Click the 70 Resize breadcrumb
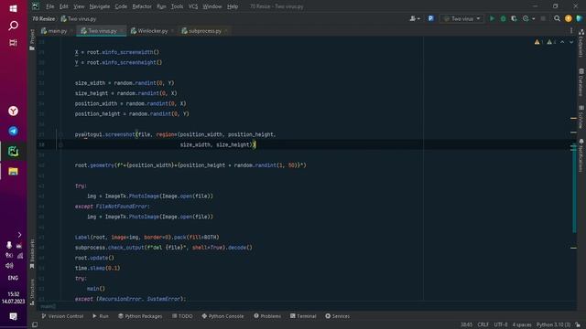 point(43,18)
